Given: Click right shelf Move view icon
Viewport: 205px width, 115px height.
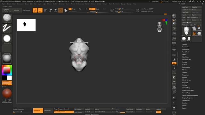Looking at the screenshot, I should click(x=174, y=77).
